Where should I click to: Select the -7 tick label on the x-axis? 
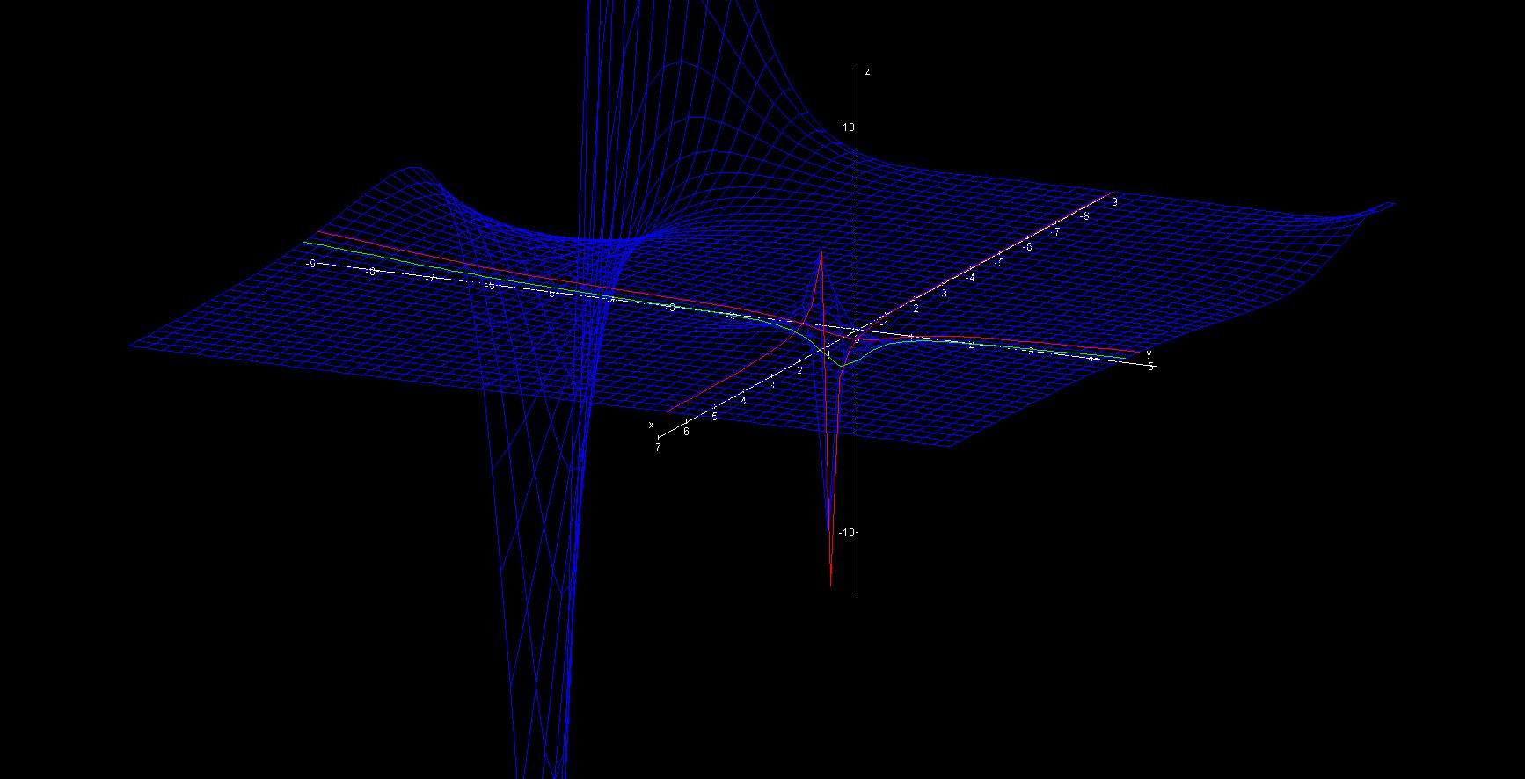coord(1055,232)
